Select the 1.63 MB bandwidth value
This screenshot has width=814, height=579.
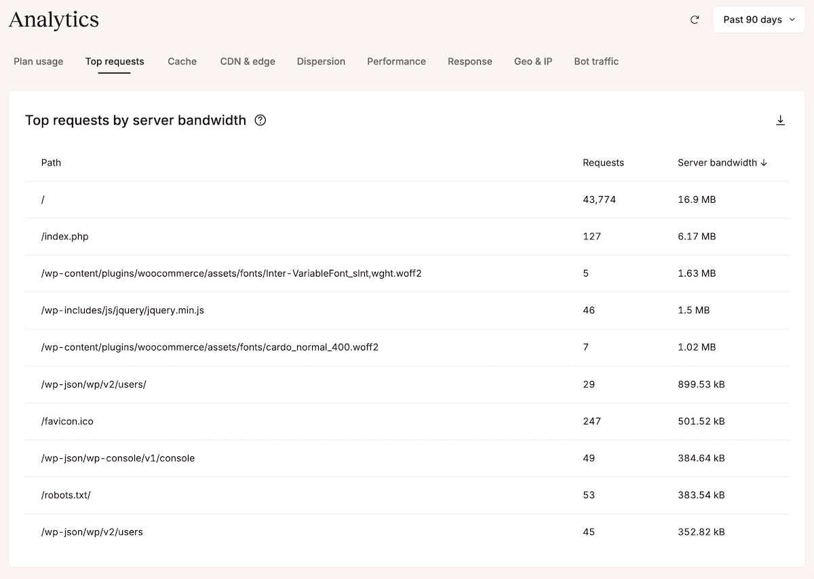coord(697,273)
